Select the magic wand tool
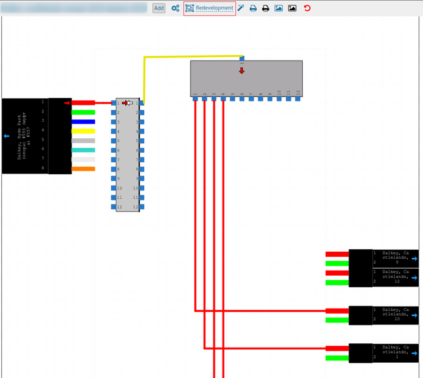The image size is (423, 378). (x=241, y=8)
